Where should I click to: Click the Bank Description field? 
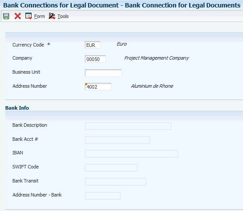(x=128, y=126)
